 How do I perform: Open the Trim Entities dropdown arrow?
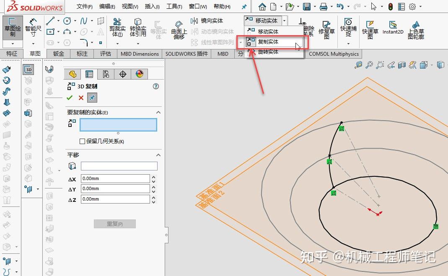coord(117,44)
